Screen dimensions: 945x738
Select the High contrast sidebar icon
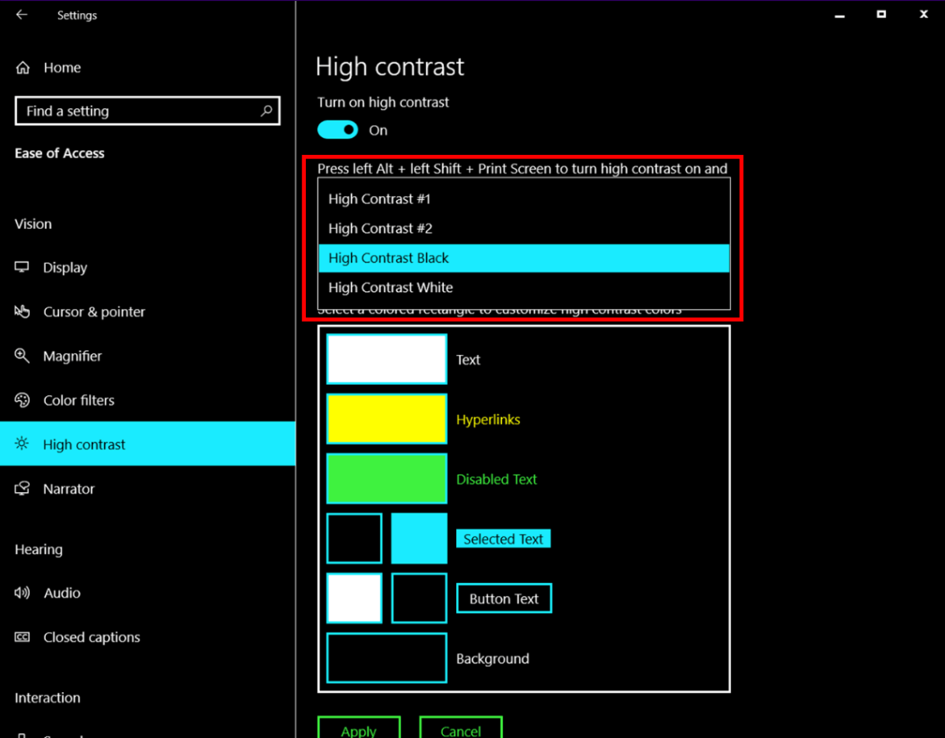[x=22, y=444]
